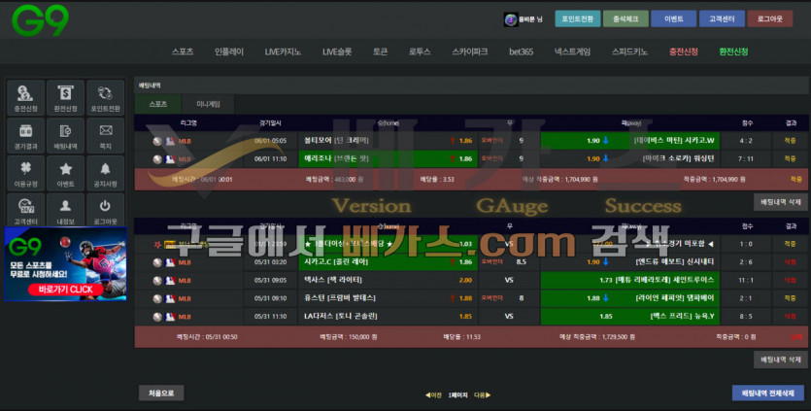Click MLB flag icon in 애리조나 row
811x411 pixels.
tap(170, 159)
